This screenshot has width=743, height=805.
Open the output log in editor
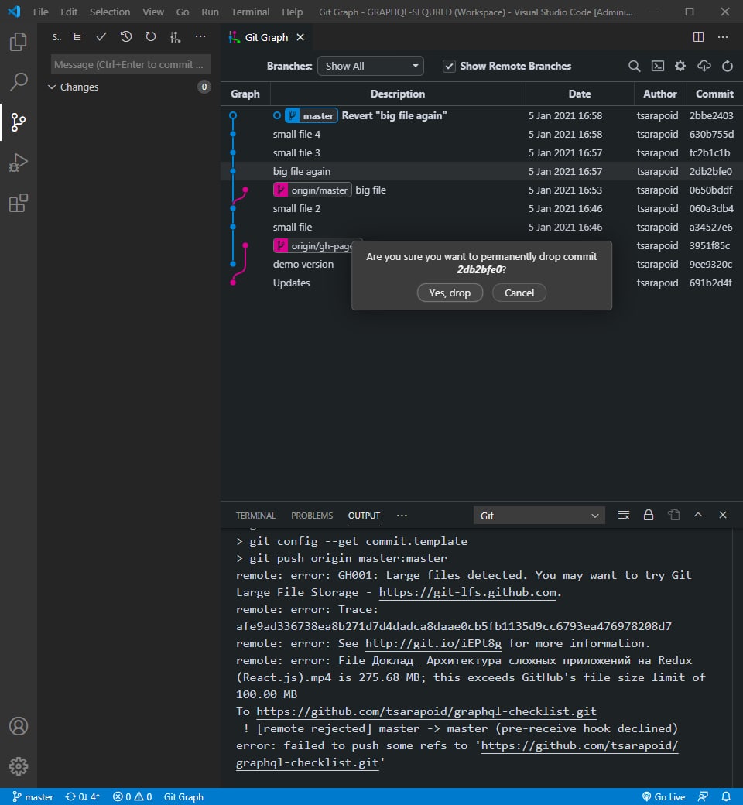(673, 515)
